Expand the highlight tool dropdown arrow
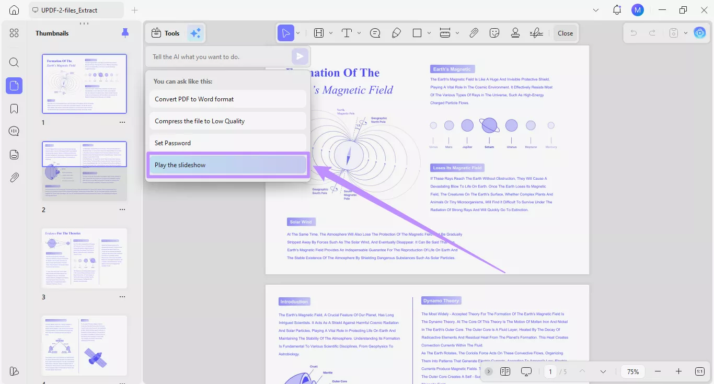Screen dimensions: 714x384 click(x=331, y=33)
